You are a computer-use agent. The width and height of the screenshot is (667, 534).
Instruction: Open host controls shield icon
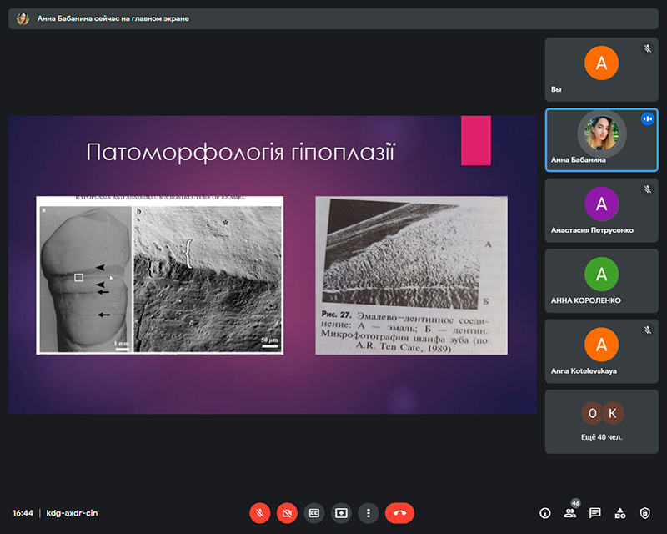click(x=644, y=513)
